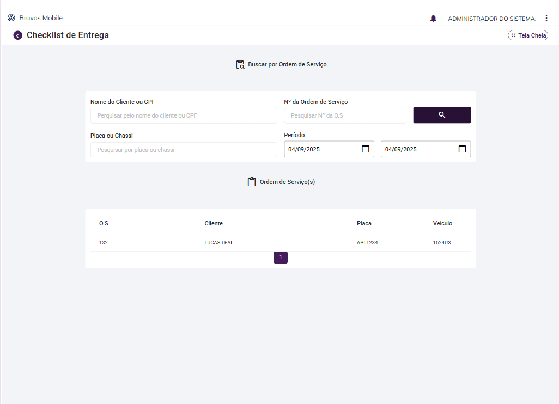Viewport: 559px width, 404px height.
Task: Click the start period date field
Action: 321,149
